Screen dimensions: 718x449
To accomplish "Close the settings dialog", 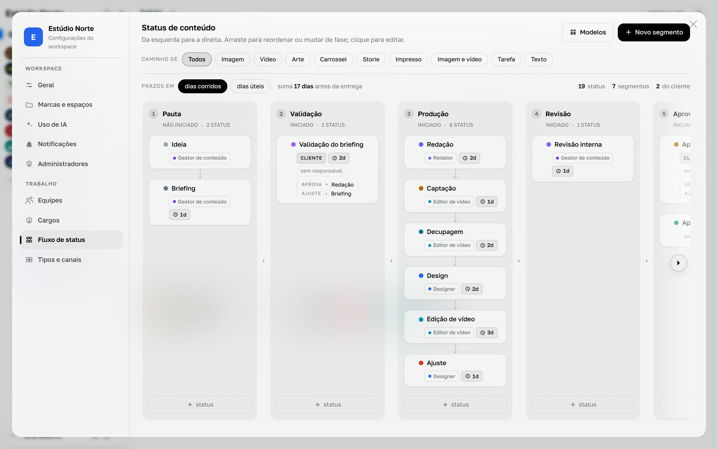I will click(x=693, y=24).
